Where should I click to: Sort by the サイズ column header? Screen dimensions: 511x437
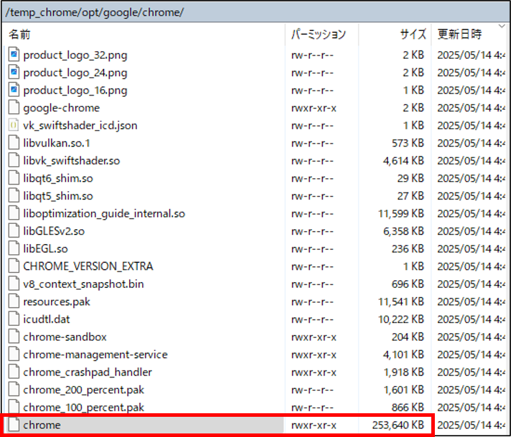(x=395, y=34)
